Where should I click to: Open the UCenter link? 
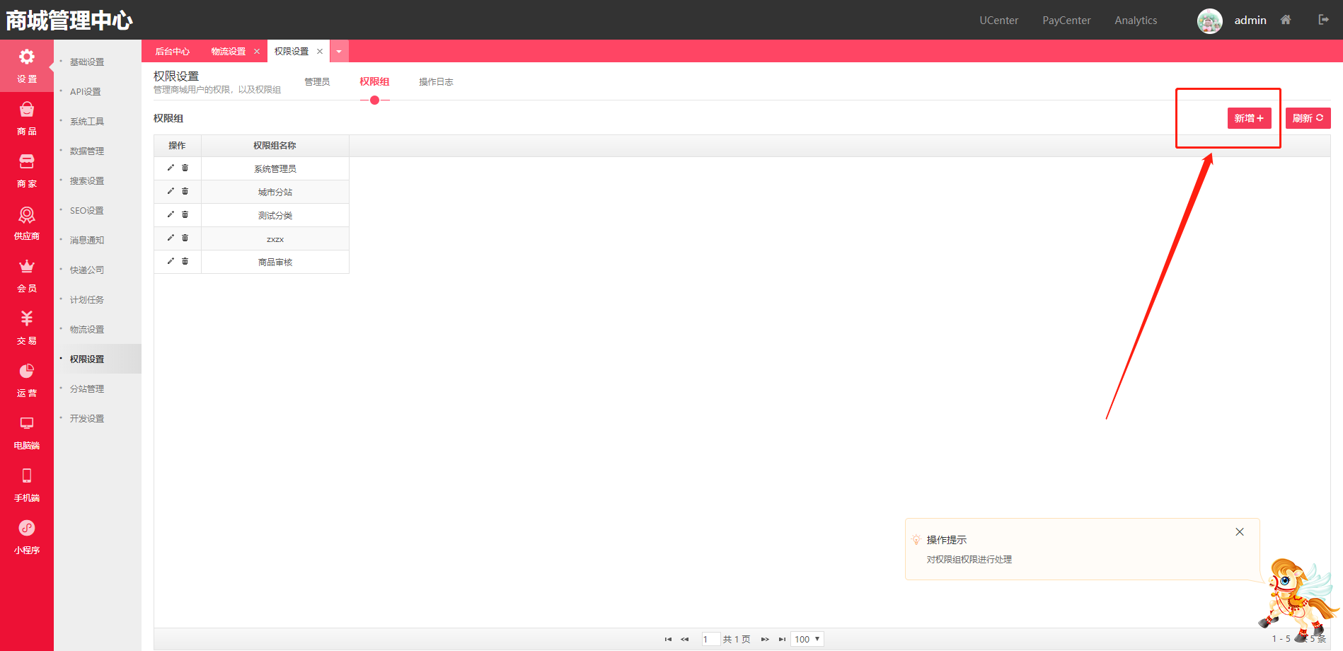(998, 21)
